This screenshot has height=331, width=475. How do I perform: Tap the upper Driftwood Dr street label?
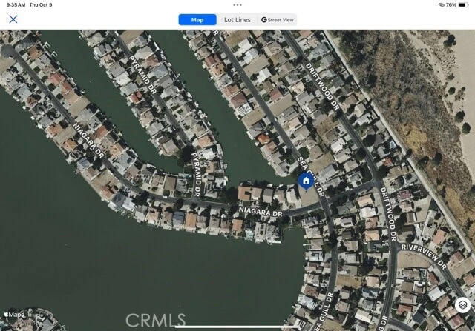click(x=322, y=87)
